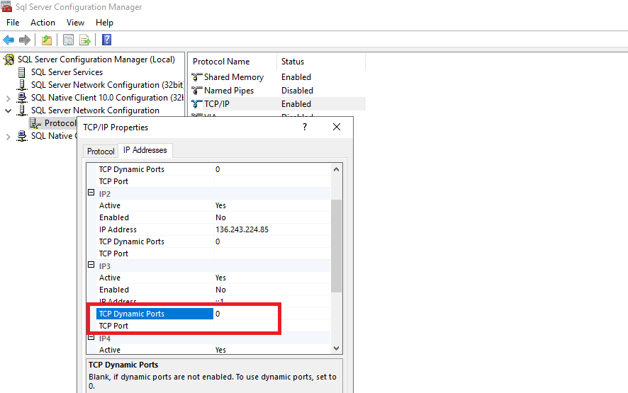628x393 pixels.
Task: Collapse the SQL Server Network Configuration node
Action: click(9, 110)
